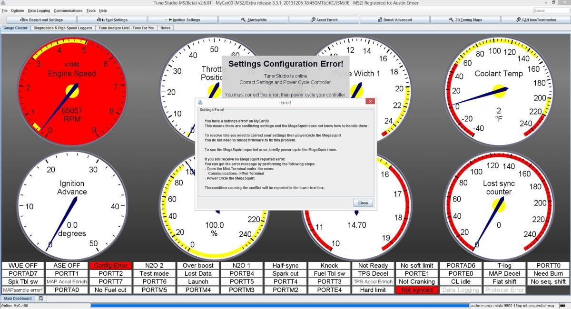571x309 pixels.
Task: Open the Data Logging menu
Action: 39,10
